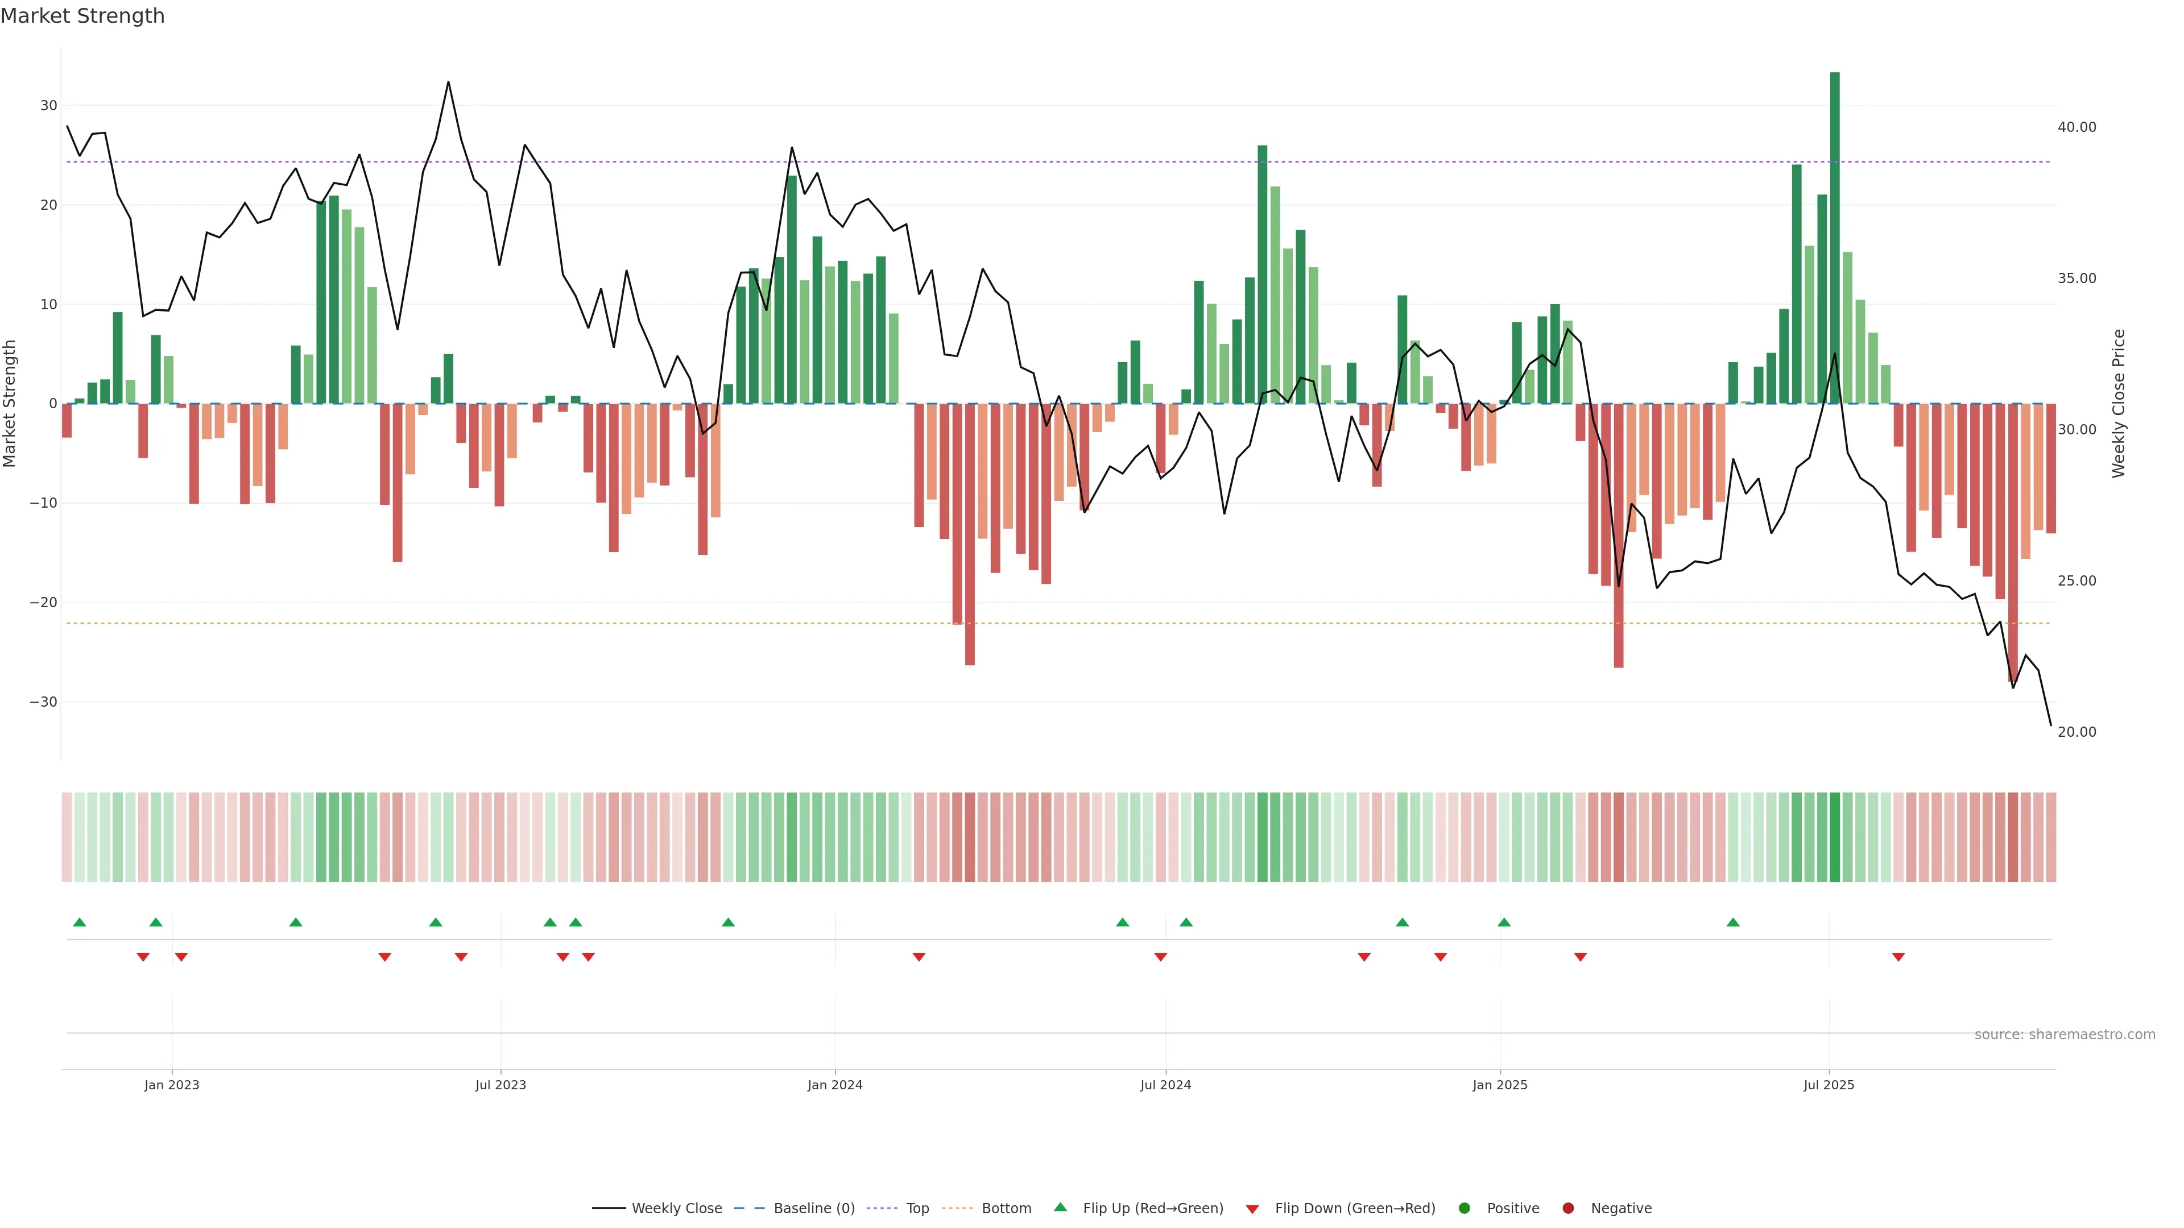Click the first green flip-up triangle marker
Image resolution: width=2184 pixels, height=1228 pixels.
[x=80, y=922]
